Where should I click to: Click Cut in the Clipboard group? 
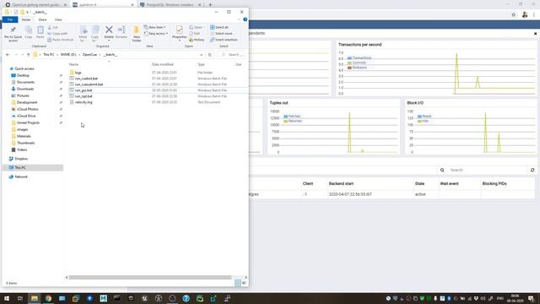52,27
